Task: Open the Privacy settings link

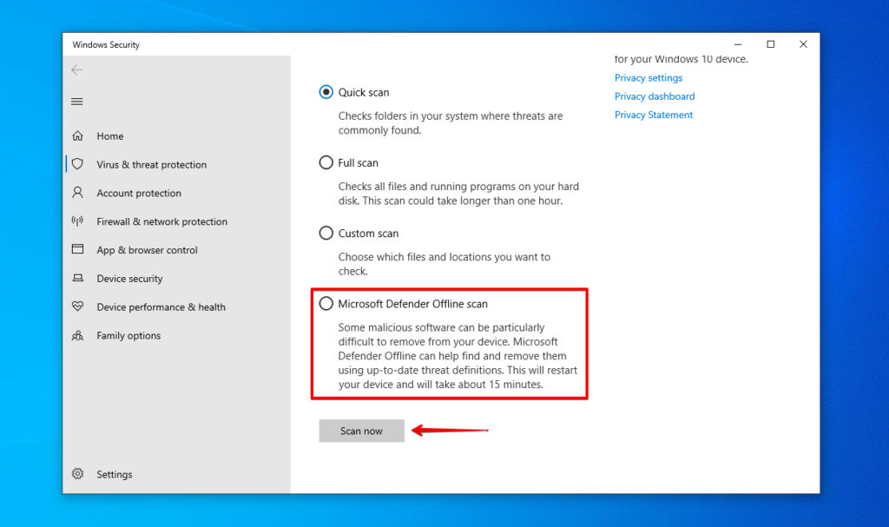Action: coord(648,78)
